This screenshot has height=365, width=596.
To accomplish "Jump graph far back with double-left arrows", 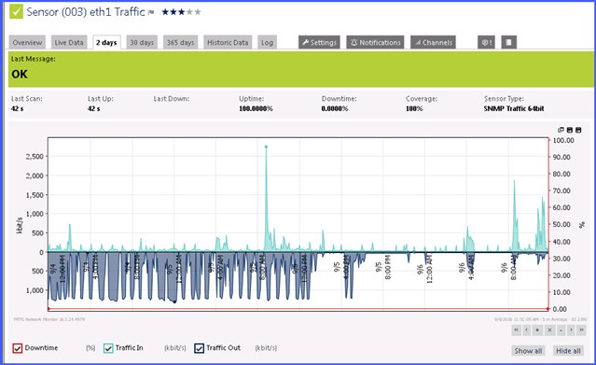I will click(x=516, y=330).
